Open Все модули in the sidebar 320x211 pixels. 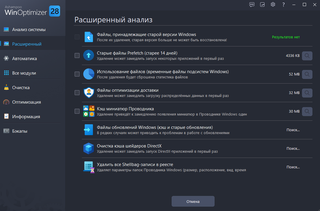coord(33,73)
